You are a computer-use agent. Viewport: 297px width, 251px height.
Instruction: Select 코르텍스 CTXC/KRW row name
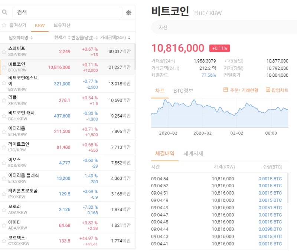(19, 241)
